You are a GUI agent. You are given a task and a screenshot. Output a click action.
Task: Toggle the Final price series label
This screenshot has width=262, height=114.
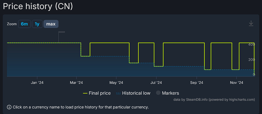pos(99,93)
